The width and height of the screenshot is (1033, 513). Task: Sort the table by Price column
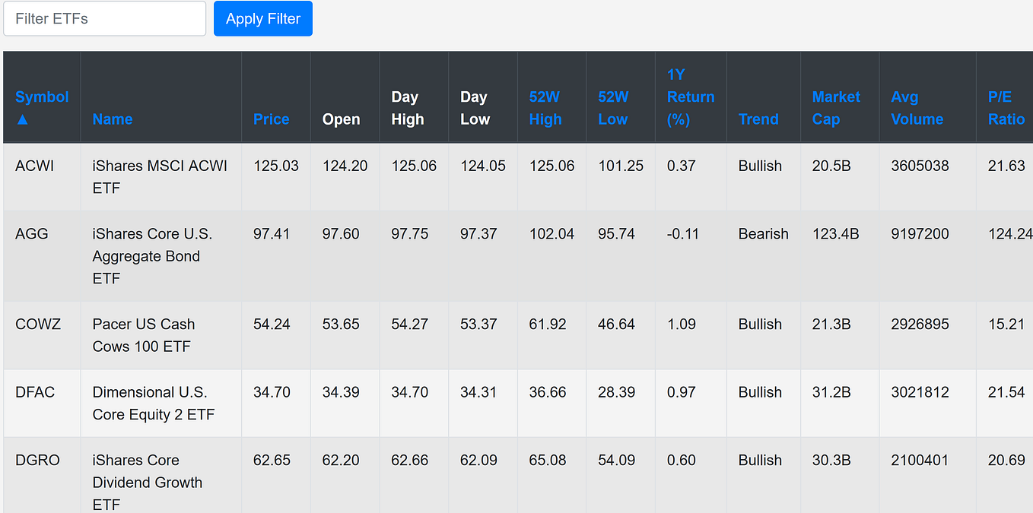tap(272, 119)
